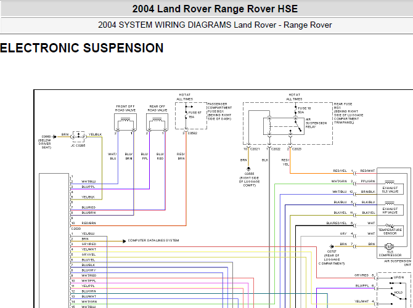Click the "C2030" connector label
413x308 pixels.
[x=76, y=229]
